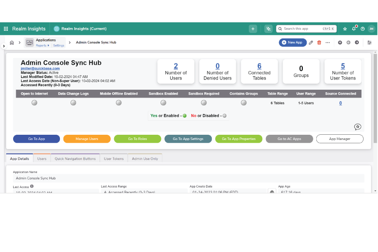This screenshot has width=378, height=252.
Task: Click the page display settings sliders icon
Action: pyautogui.click(x=369, y=42)
